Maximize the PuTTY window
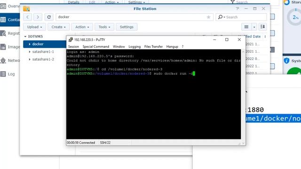 pyautogui.click(x=227, y=39)
